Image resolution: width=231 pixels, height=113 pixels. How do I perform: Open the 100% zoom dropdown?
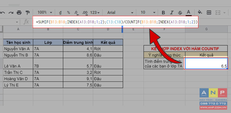click(45, 12)
